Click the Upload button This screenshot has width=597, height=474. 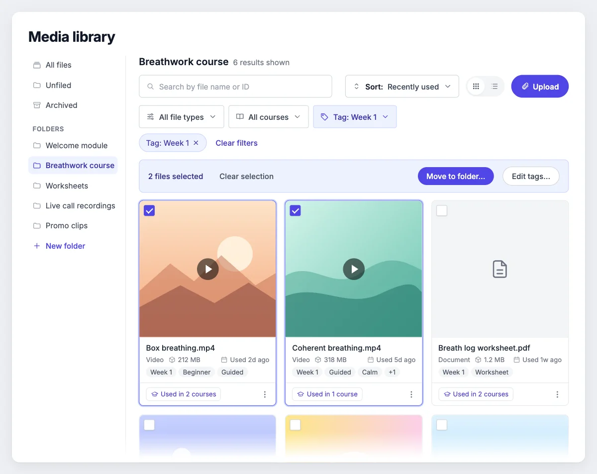coord(540,87)
